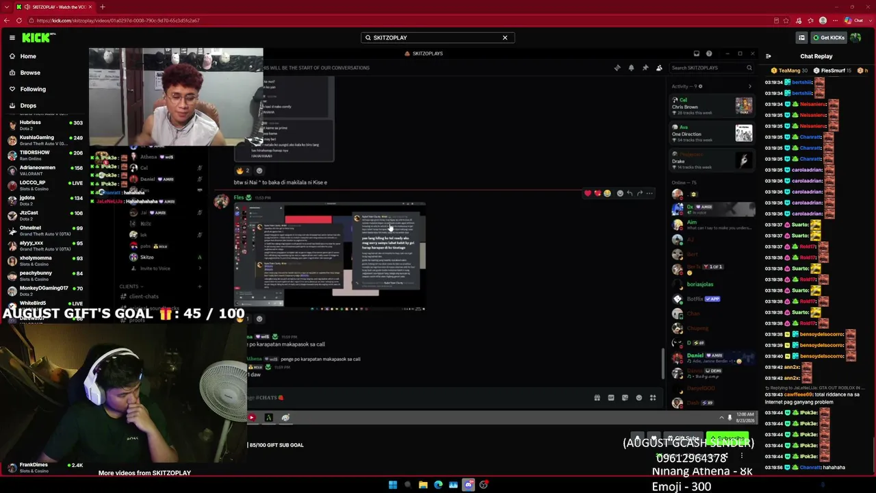The height and width of the screenshot is (493, 876).
Task: Open the Adrianeowmen channel
Action: 44,170
